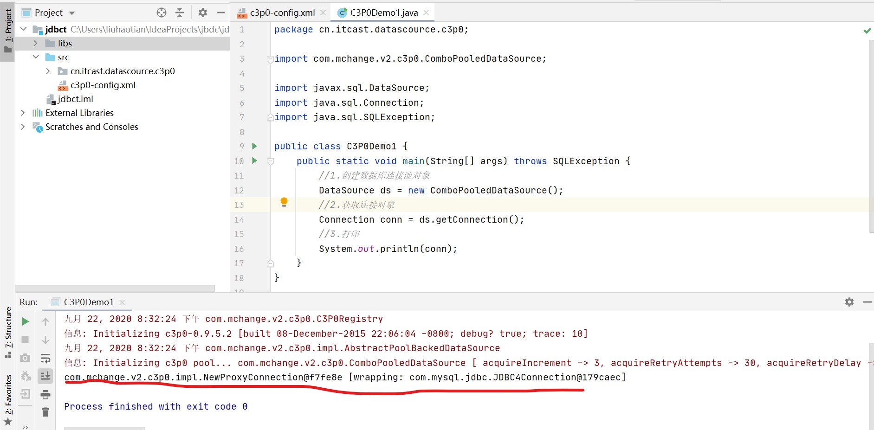Click the Project panel horizontal scrollbar
The height and width of the screenshot is (430, 874).
click(115, 288)
